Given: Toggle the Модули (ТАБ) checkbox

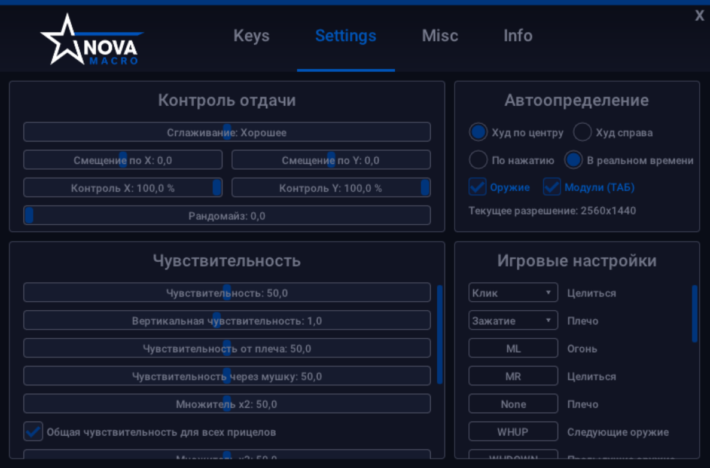Looking at the screenshot, I should click(551, 187).
